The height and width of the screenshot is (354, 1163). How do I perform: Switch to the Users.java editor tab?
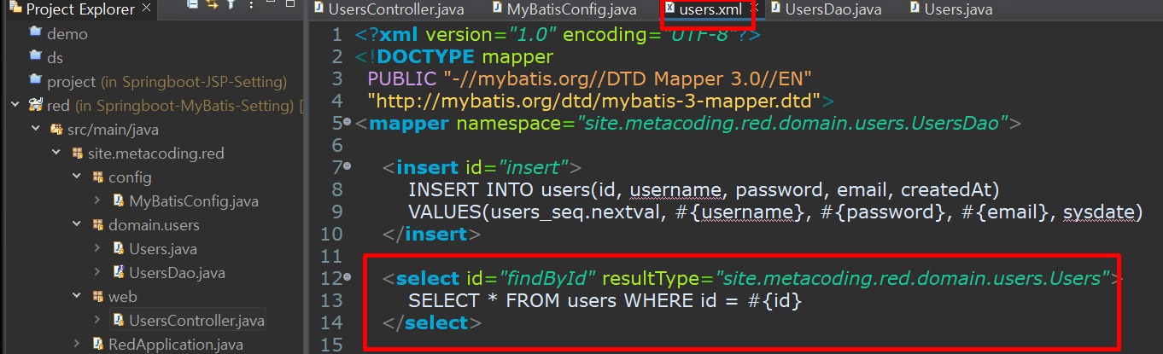950,9
